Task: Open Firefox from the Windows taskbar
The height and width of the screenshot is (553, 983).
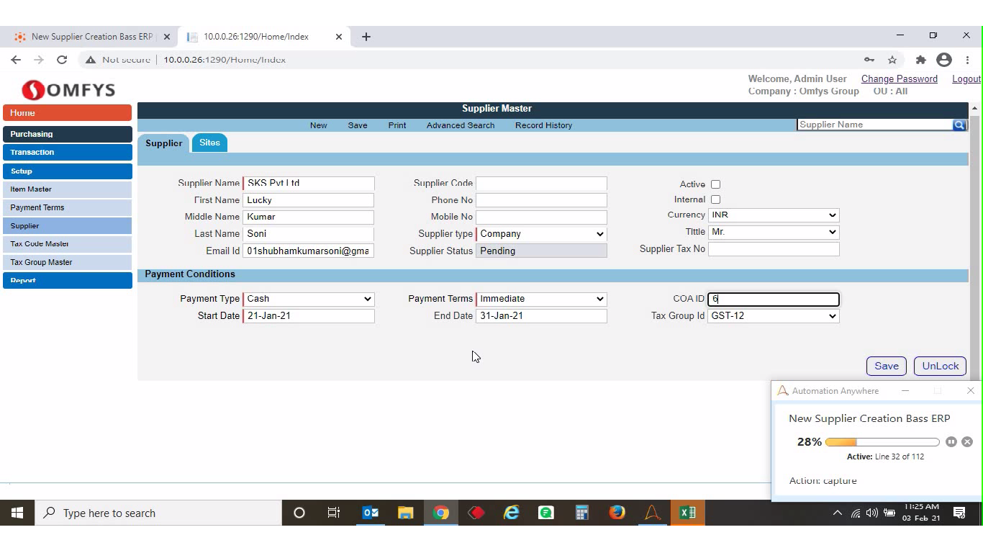Action: point(617,513)
